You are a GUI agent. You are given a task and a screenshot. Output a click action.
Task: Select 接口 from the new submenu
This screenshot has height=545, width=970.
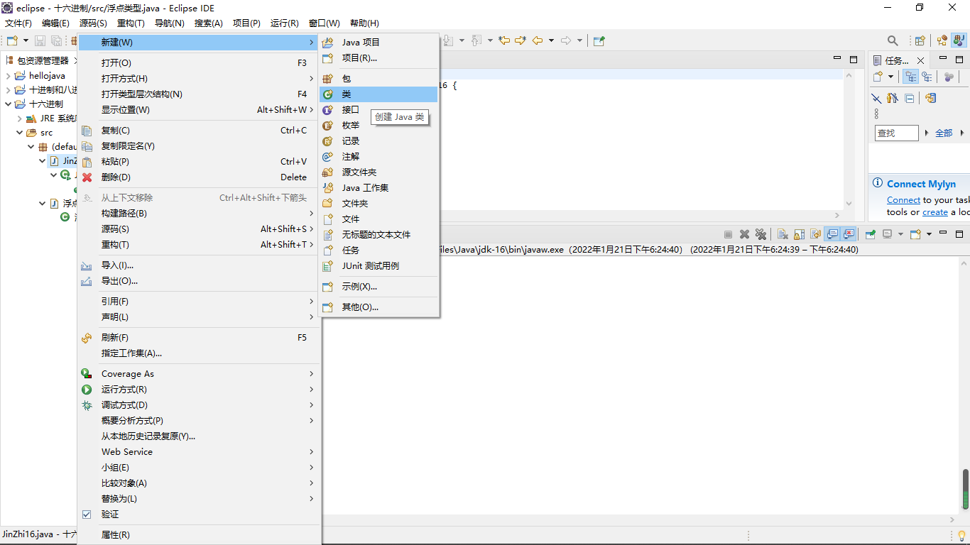352,109
